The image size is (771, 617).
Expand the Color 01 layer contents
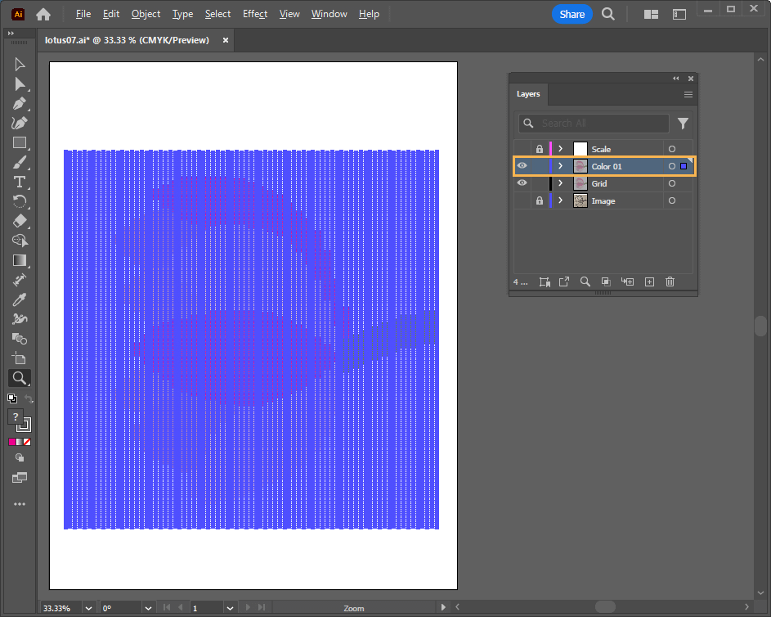point(560,166)
